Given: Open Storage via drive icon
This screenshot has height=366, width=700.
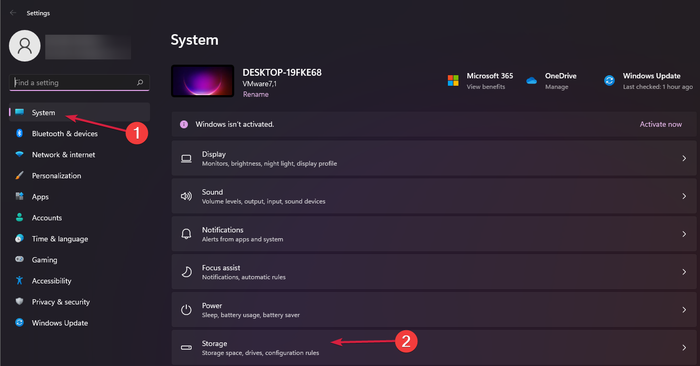Looking at the screenshot, I should click(186, 347).
